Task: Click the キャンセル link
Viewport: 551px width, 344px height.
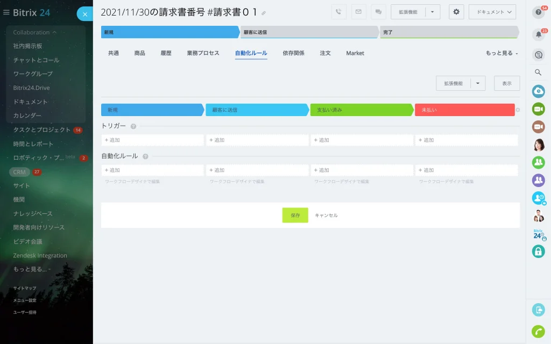Action: pyautogui.click(x=326, y=215)
